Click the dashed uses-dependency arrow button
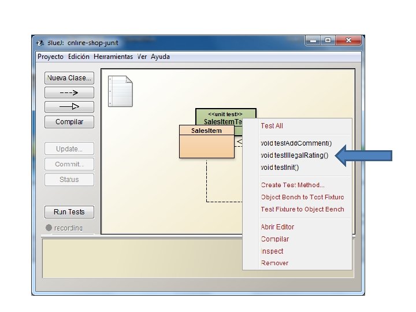 pos(69,92)
